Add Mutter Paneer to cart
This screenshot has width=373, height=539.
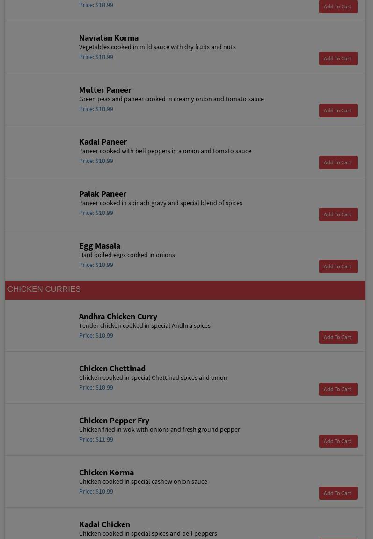click(338, 111)
